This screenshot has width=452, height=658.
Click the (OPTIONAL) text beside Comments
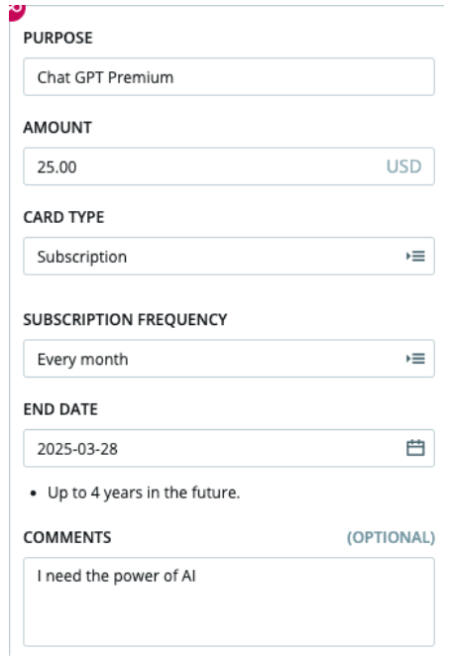coord(391,537)
